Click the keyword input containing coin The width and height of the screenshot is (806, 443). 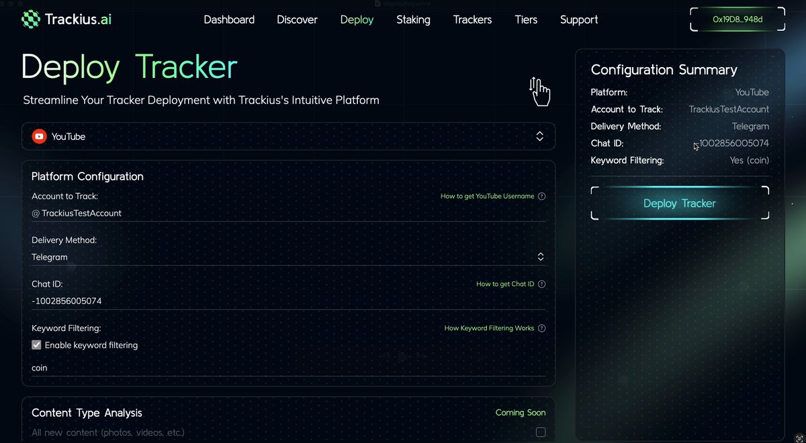point(289,368)
